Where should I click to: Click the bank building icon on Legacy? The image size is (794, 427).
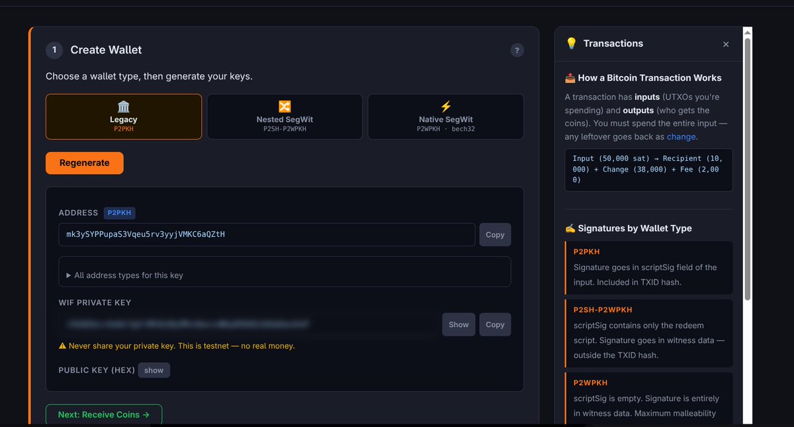124,107
